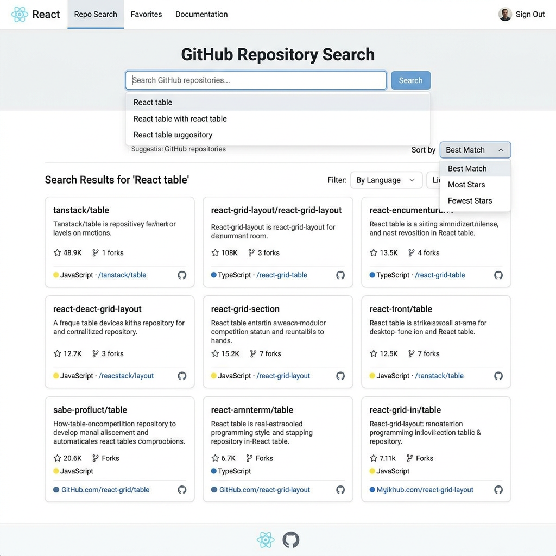Open the Myikhub.com/react-grid-layout link
This screenshot has width=556, height=556.
[x=425, y=490]
